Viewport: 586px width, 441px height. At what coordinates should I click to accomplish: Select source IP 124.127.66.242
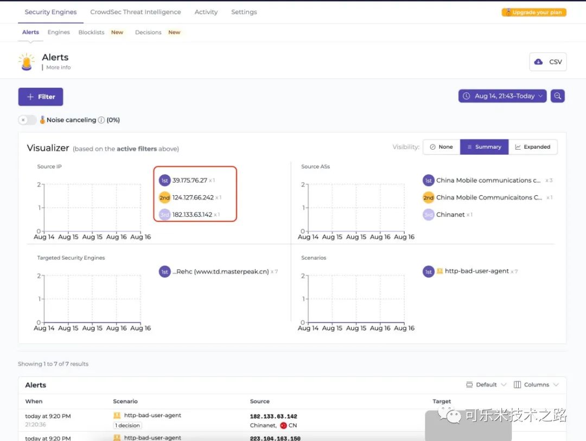point(193,197)
